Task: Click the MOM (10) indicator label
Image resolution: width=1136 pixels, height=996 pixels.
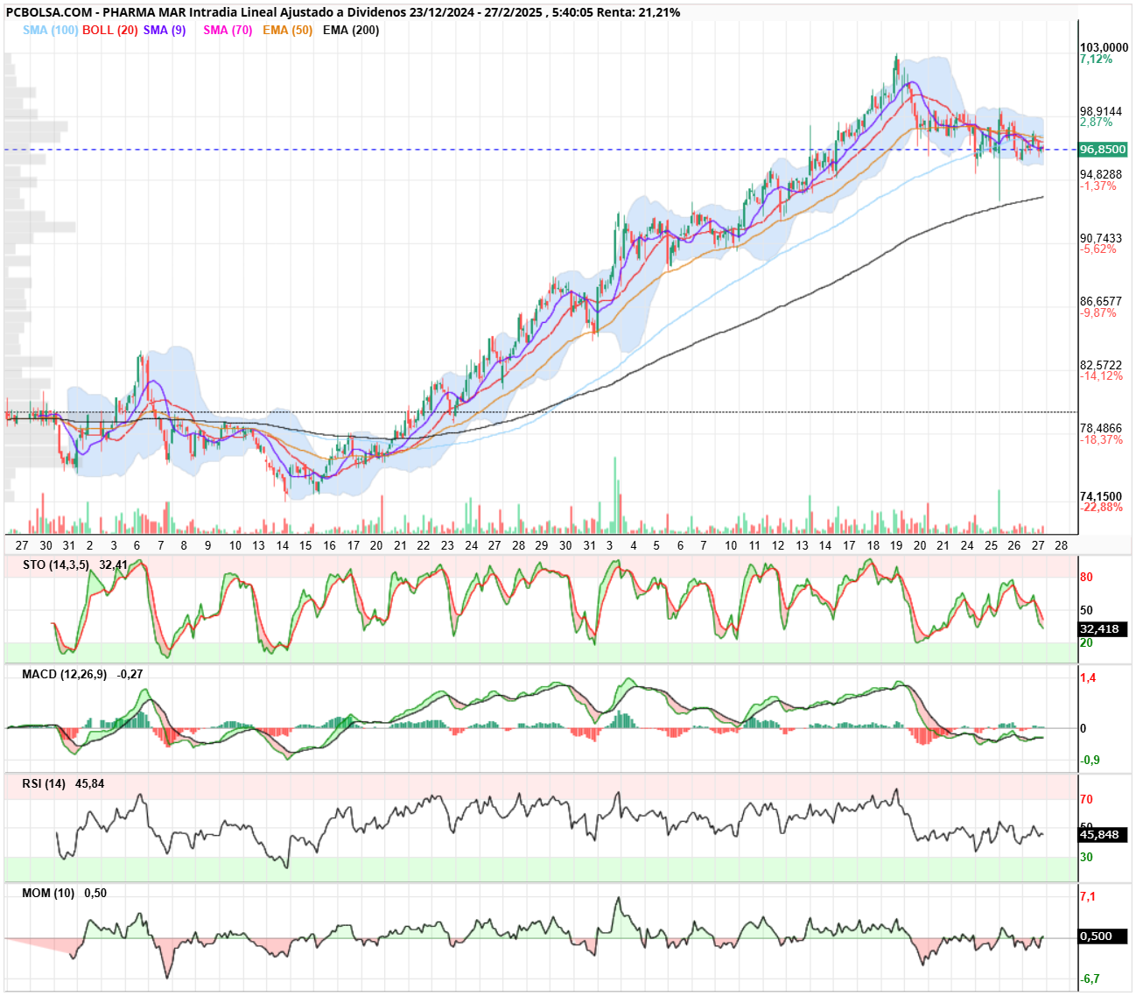Action: (49, 893)
